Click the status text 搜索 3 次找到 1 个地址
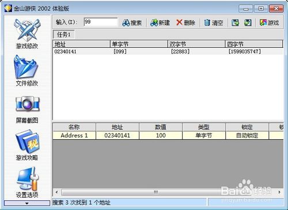This screenshot has height=210, width=288. tap(81, 203)
